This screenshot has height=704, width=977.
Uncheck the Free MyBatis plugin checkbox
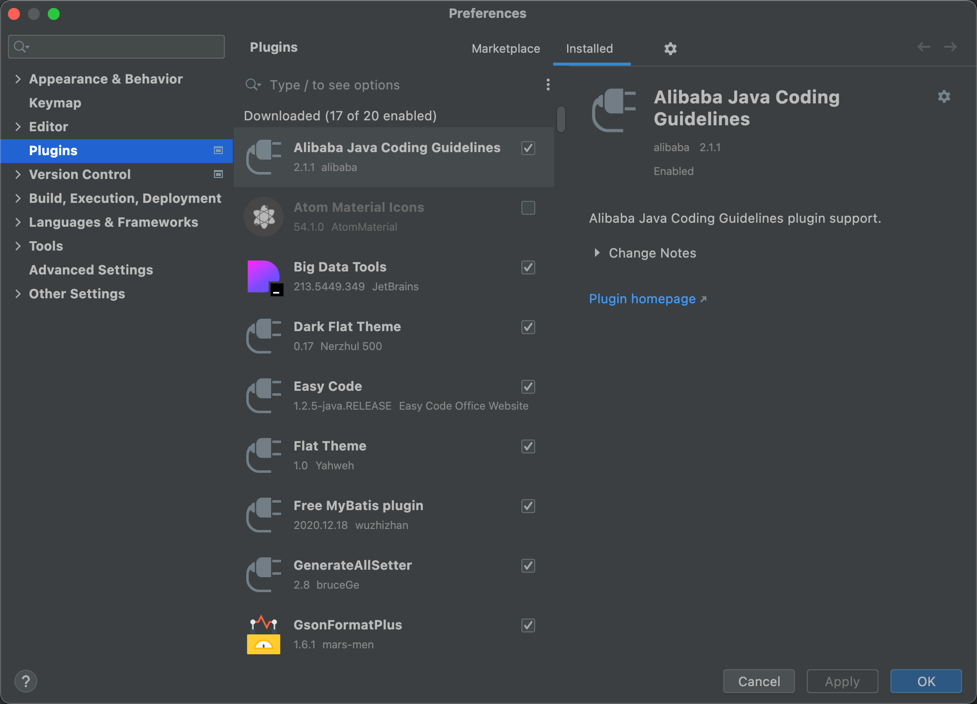tap(528, 506)
